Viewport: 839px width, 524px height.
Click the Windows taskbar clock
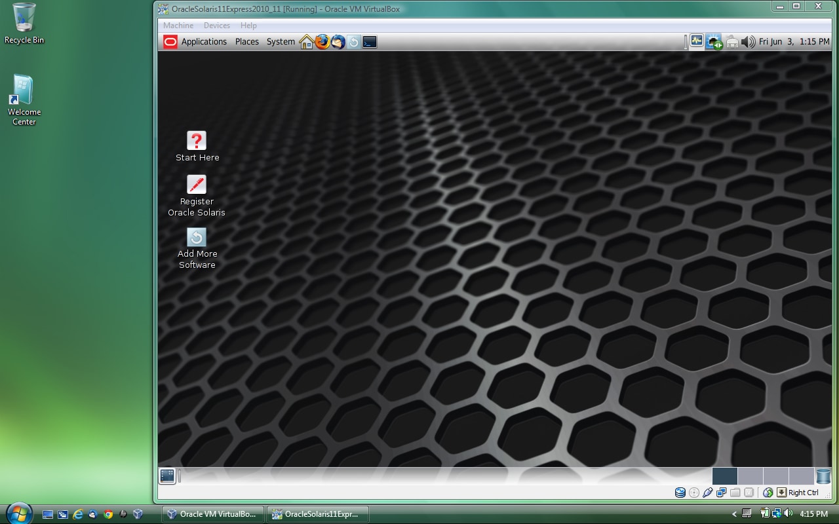tap(814, 514)
